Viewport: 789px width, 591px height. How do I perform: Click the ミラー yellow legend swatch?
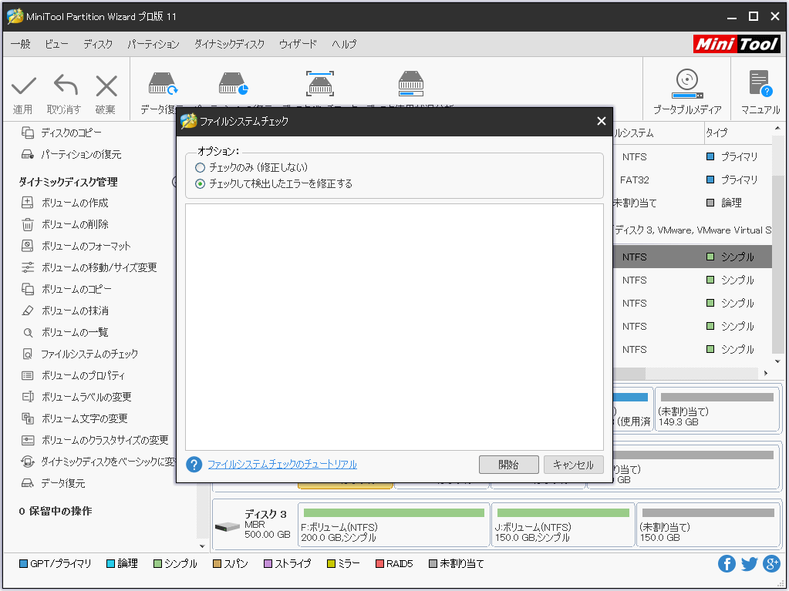tap(331, 564)
